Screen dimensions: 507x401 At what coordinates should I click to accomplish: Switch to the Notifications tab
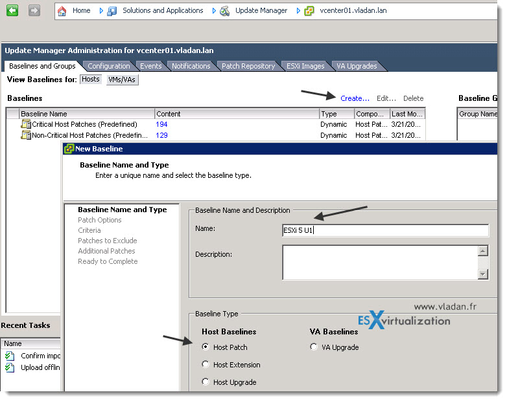pyautogui.click(x=191, y=66)
